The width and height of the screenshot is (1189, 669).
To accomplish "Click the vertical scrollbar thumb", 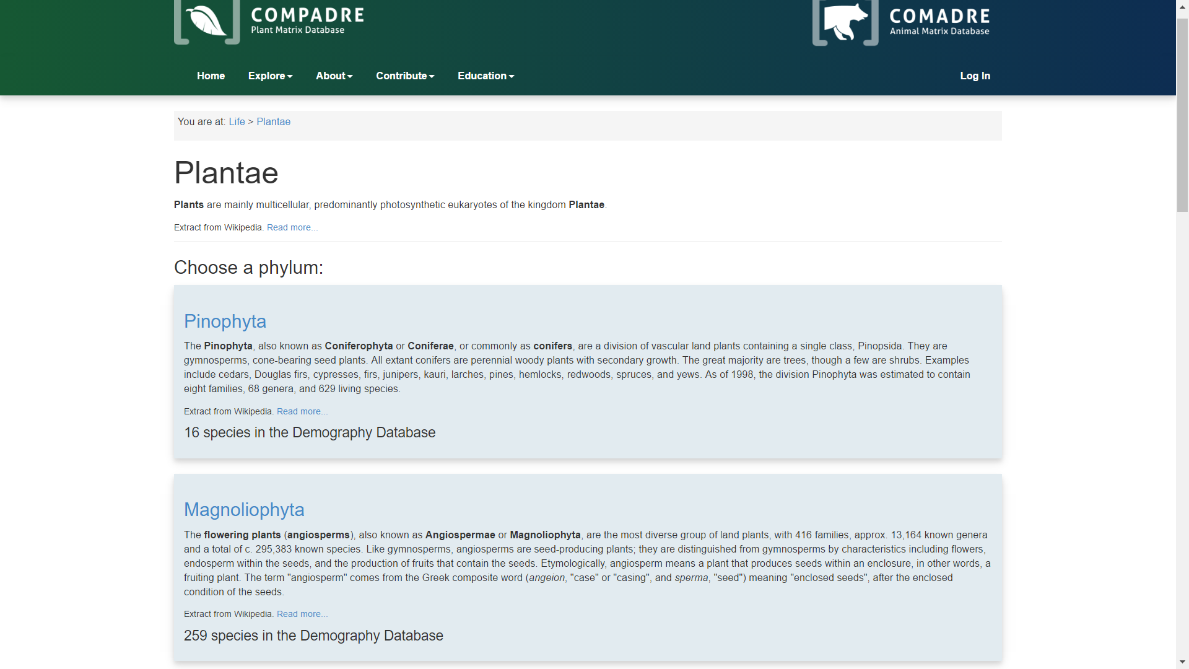I will click(1182, 115).
